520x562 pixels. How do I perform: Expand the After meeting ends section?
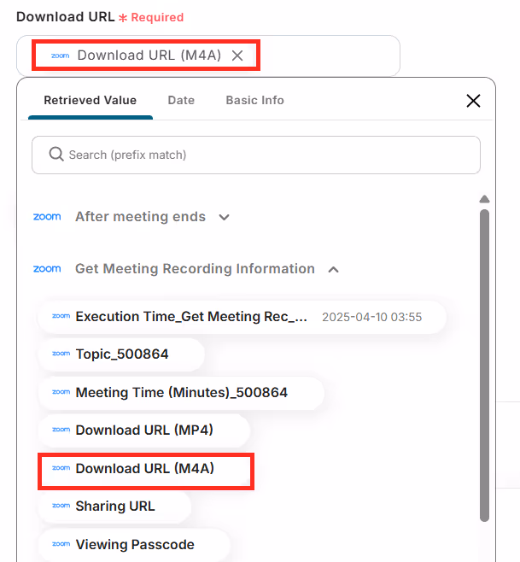tap(224, 217)
